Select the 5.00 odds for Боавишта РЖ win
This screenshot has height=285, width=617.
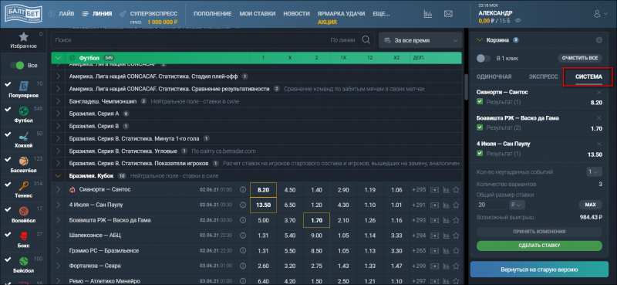click(x=263, y=220)
